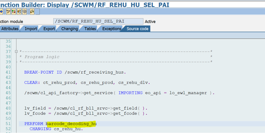Click lv_field variable on line 48

35,108
